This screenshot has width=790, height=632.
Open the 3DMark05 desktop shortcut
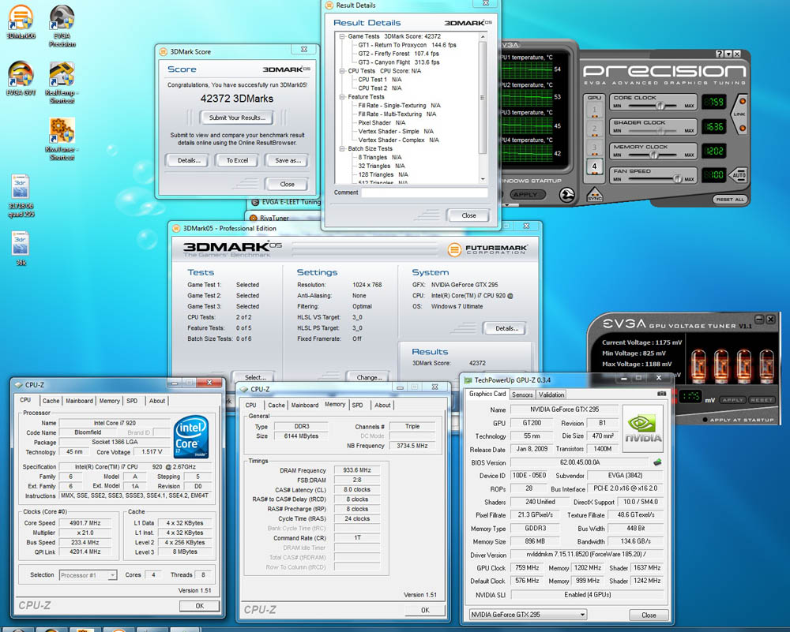click(21, 21)
